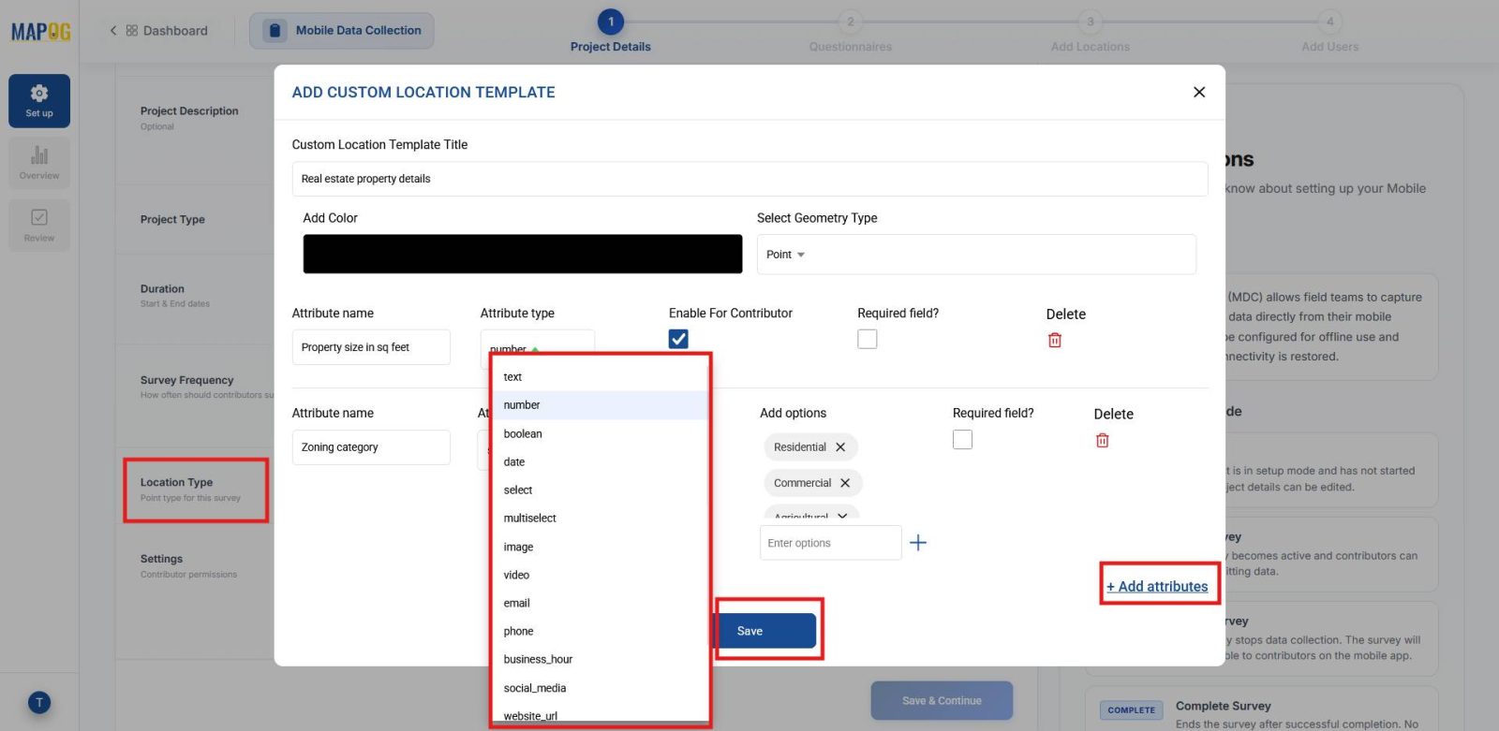Image resolution: width=1499 pixels, height=731 pixels.
Task: Select Location Type settings row
Action: point(196,490)
